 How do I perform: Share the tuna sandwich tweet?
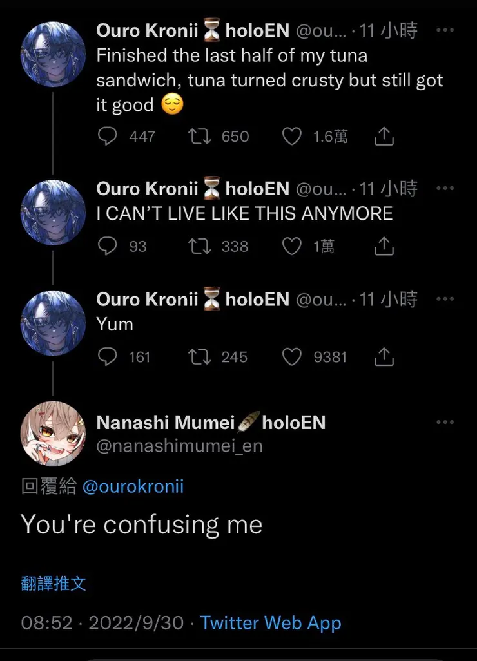[x=384, y=136]
